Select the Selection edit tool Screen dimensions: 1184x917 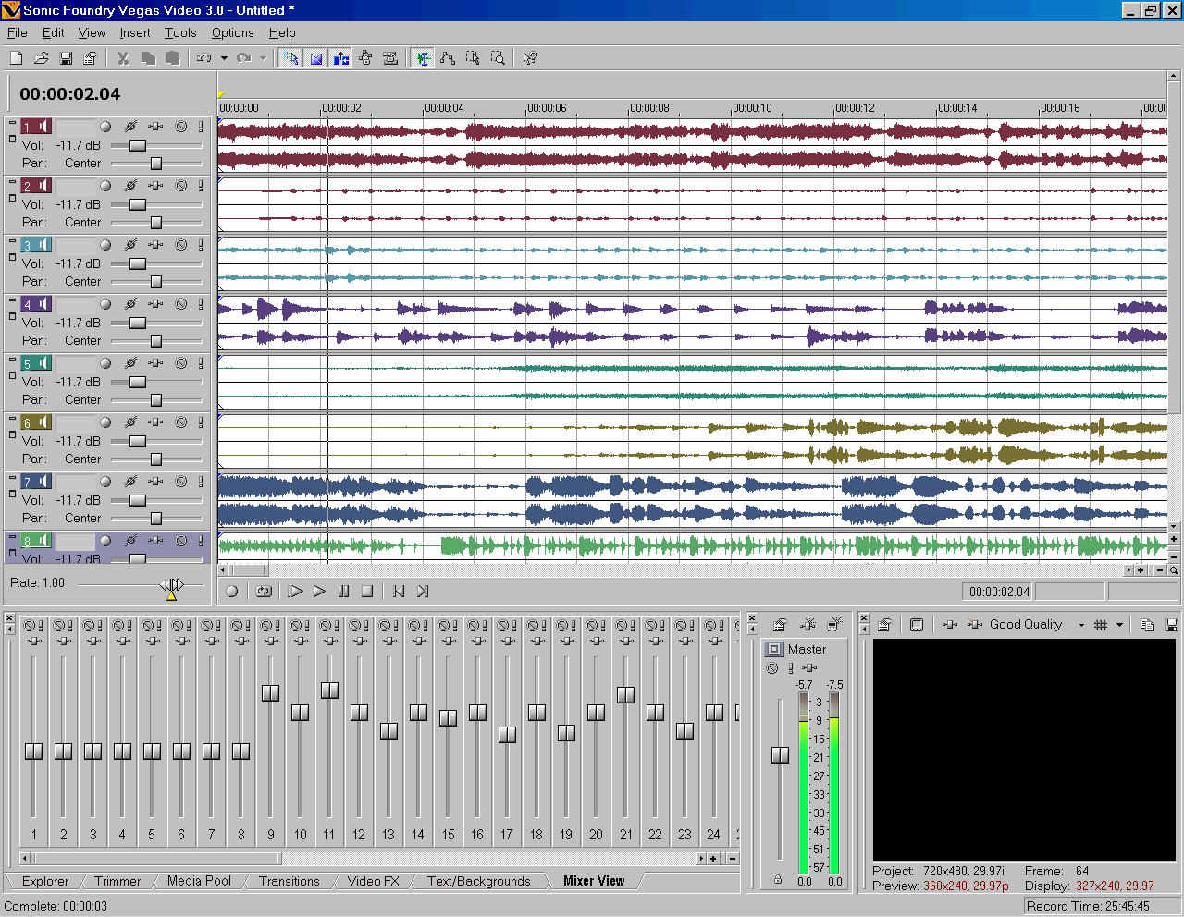473,58
